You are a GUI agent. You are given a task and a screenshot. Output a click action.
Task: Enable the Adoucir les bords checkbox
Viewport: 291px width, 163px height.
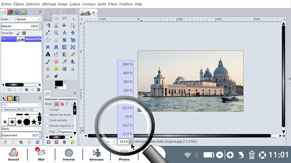(47, 115)
